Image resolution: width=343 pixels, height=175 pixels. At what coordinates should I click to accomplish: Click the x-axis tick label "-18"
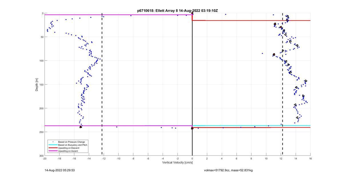click(x=59, y=158)
